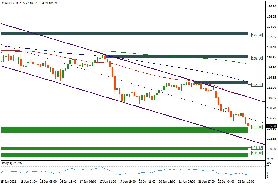
Task: Select the green support band at 100.10
Action: [x=124, y=155]
